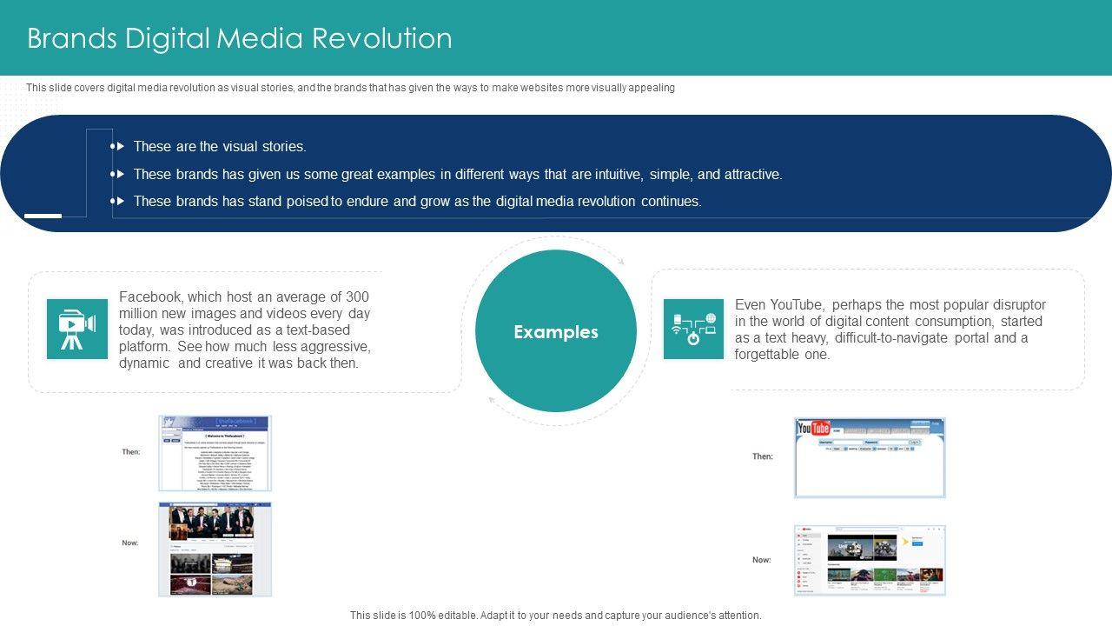Viewport: 1112px width, 626px height.
Task: Click the bullet text about 'intuitive, simple, and attractive'
Action: pos(458,174)
